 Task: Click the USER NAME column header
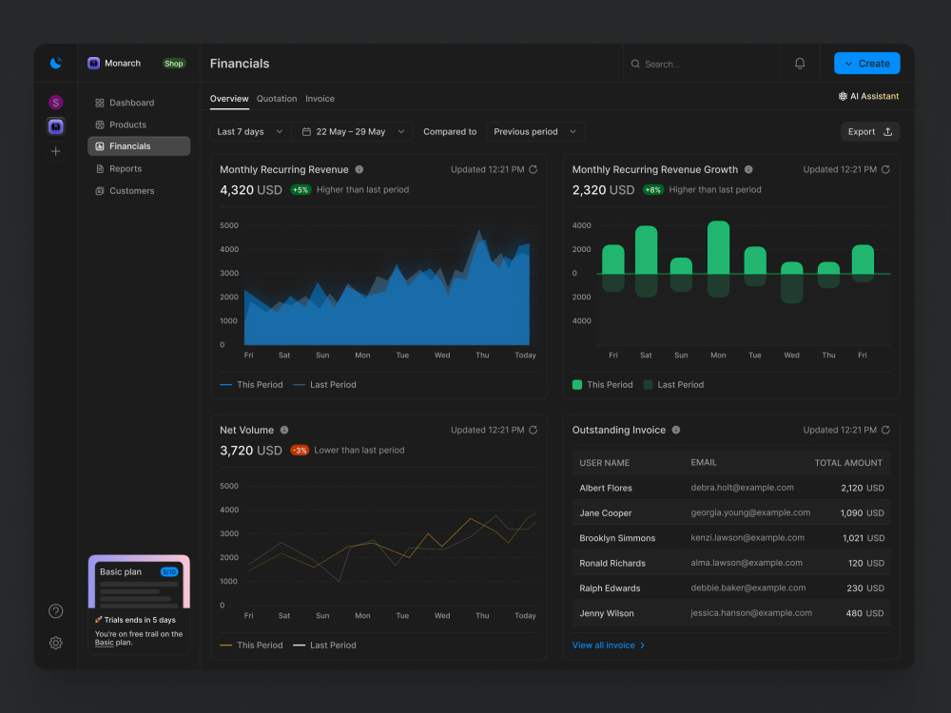(604, 463)
